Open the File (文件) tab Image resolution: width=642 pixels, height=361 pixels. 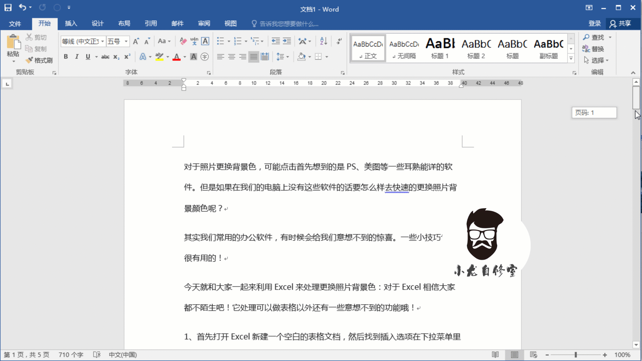(x=15, y=23)
